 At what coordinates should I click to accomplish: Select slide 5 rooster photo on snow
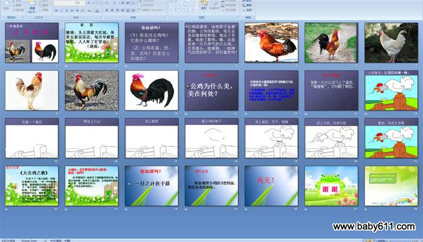(x=271, y=43)
